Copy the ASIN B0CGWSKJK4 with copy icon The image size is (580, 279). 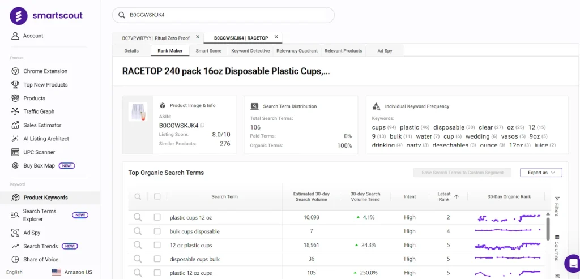(x=202, y=125)
